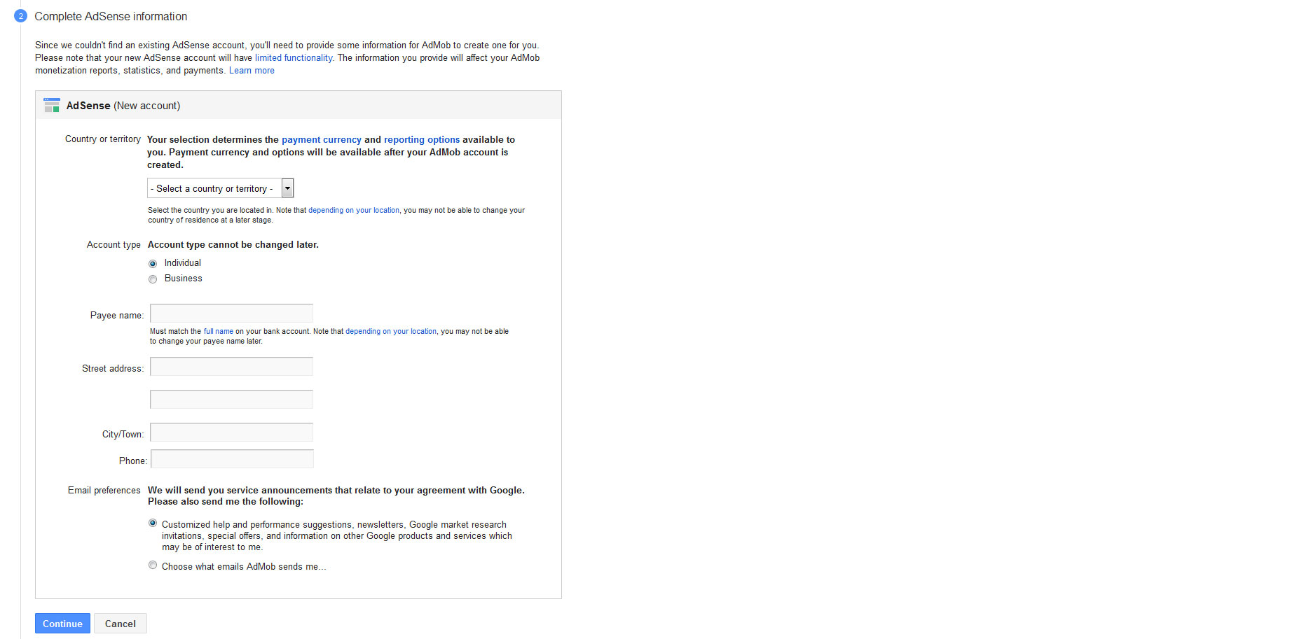Focus the Phone field

(x=232, y=458)
